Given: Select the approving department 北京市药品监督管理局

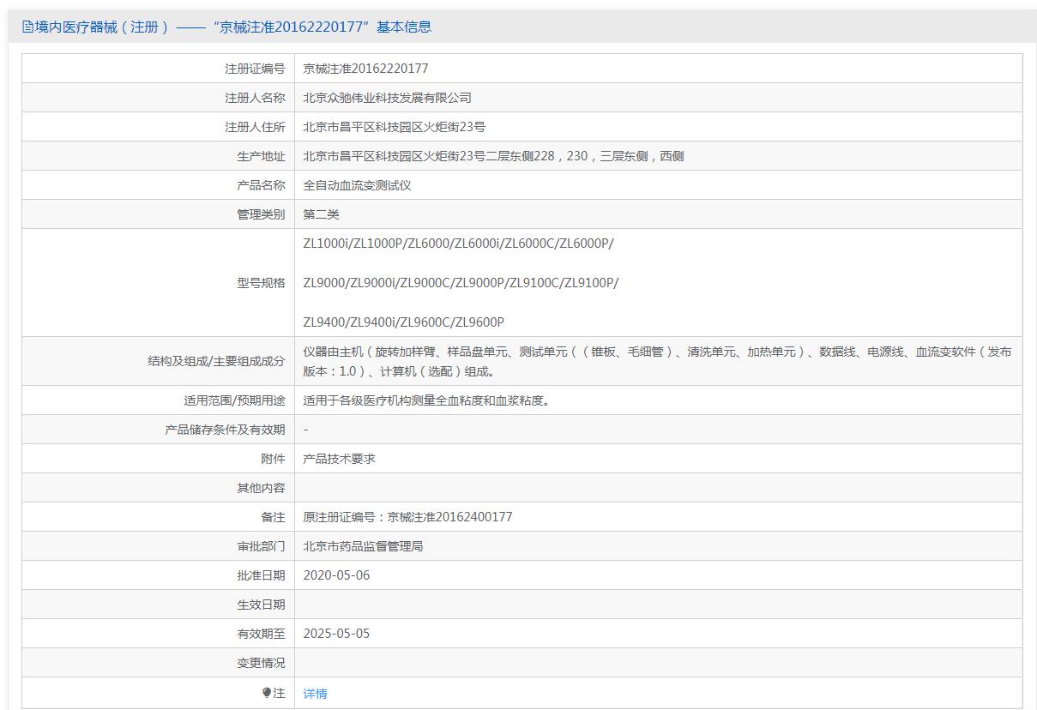Looking at the screenshot, I should point(363,546).
